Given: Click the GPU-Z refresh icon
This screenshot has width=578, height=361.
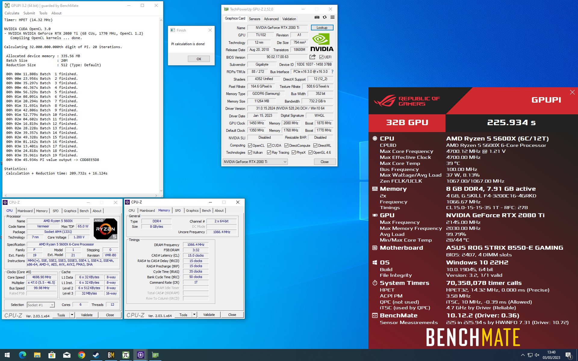Looking at the screenshot, I should tap(325, 17).
